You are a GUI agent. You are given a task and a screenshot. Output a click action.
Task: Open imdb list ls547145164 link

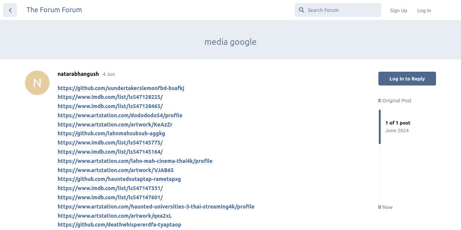pyautogui.click(x=110, y=152)
